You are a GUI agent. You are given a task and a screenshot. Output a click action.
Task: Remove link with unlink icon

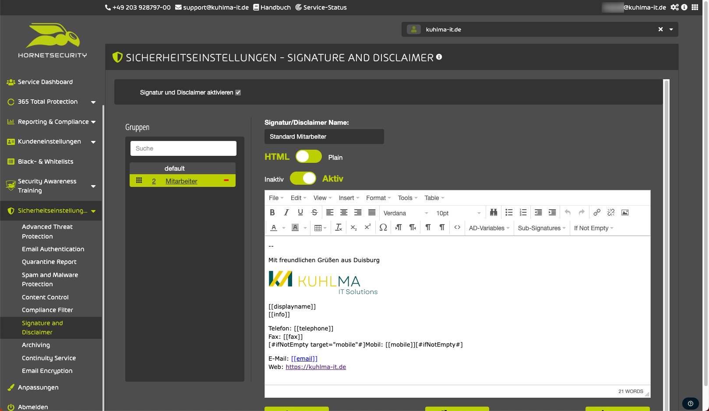pyautogui.click(x=611, y=213)
